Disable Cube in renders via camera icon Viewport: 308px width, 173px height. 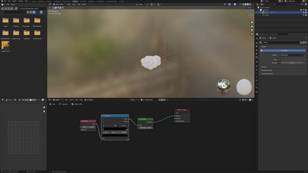[306, 12]
